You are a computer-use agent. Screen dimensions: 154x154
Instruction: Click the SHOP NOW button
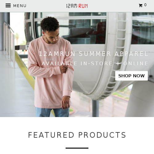pyautogui.click(x=132, y=76)
